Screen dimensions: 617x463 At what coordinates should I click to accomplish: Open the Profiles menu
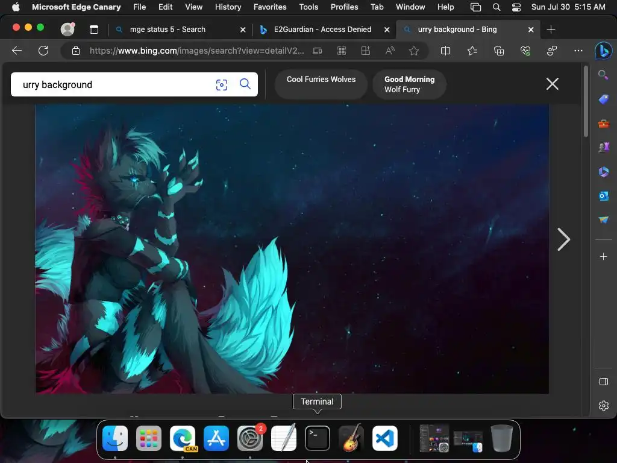pos(344,7)
